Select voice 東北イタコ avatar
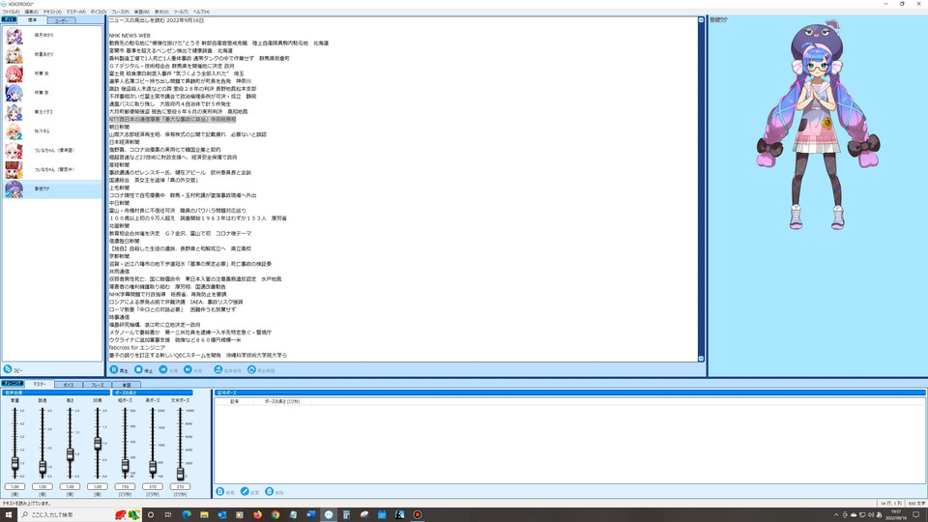The height and width of the screenshot is (522, 928). click(14, 112)
